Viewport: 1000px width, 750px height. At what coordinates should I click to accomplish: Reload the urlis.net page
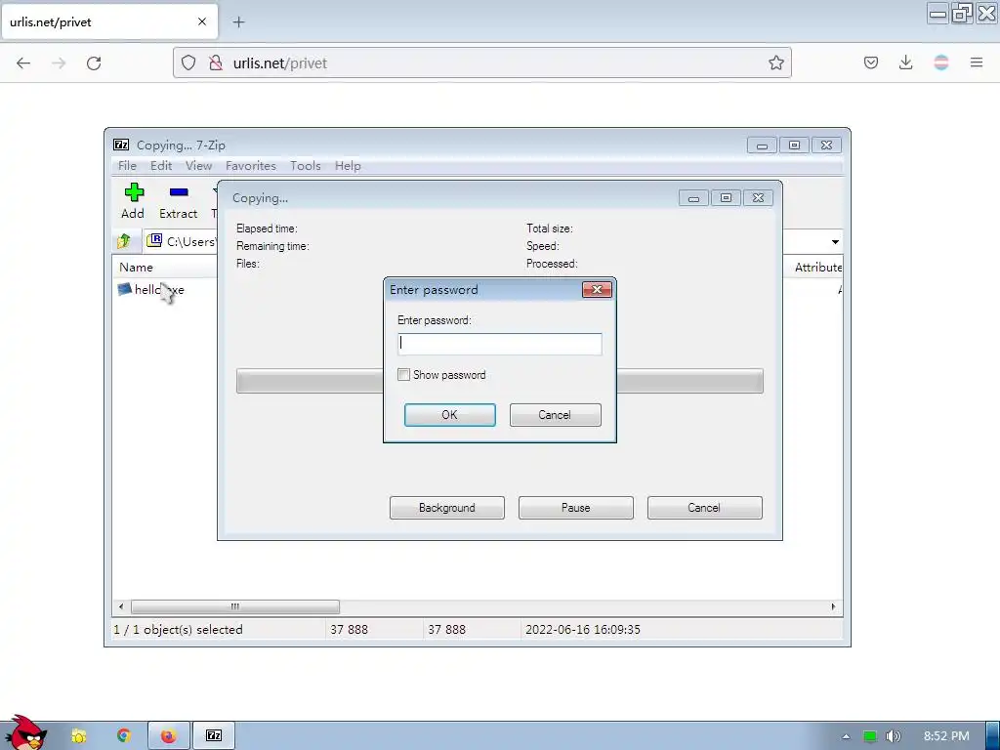94,63
